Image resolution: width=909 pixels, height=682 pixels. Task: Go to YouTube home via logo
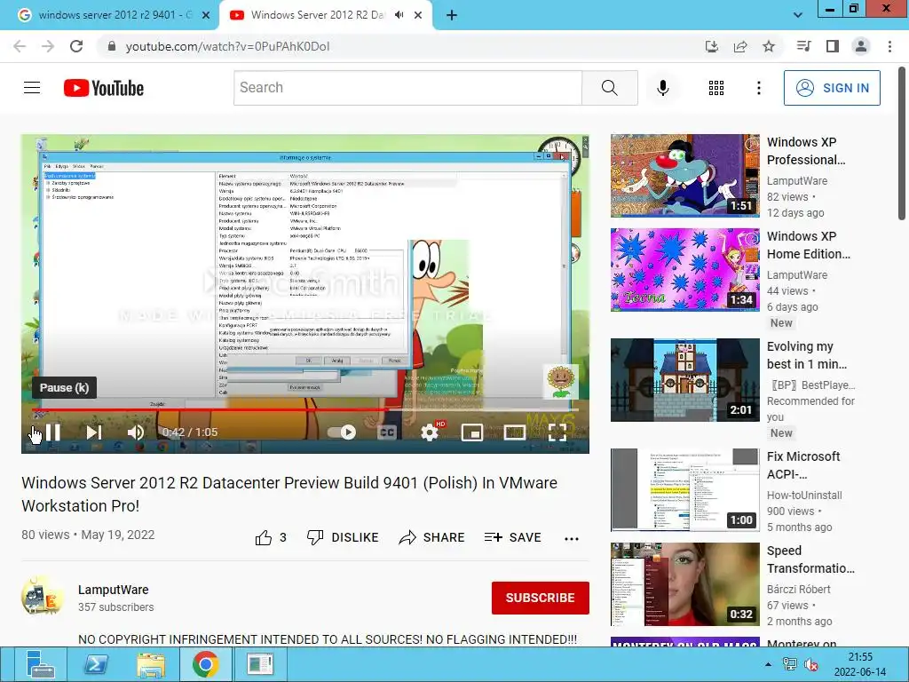(104, 88)
